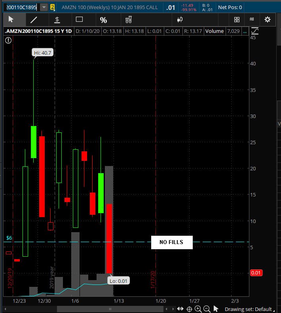This screenshot has width=281, height=313.
Task: Click the D: 1/10/20 date value
Action: 87,31
